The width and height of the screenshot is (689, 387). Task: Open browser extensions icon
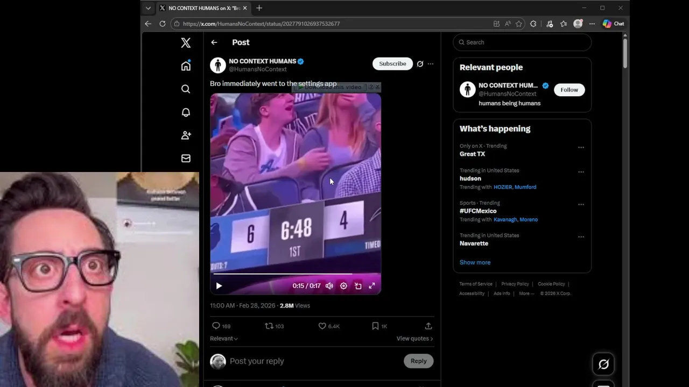[533, 24]
